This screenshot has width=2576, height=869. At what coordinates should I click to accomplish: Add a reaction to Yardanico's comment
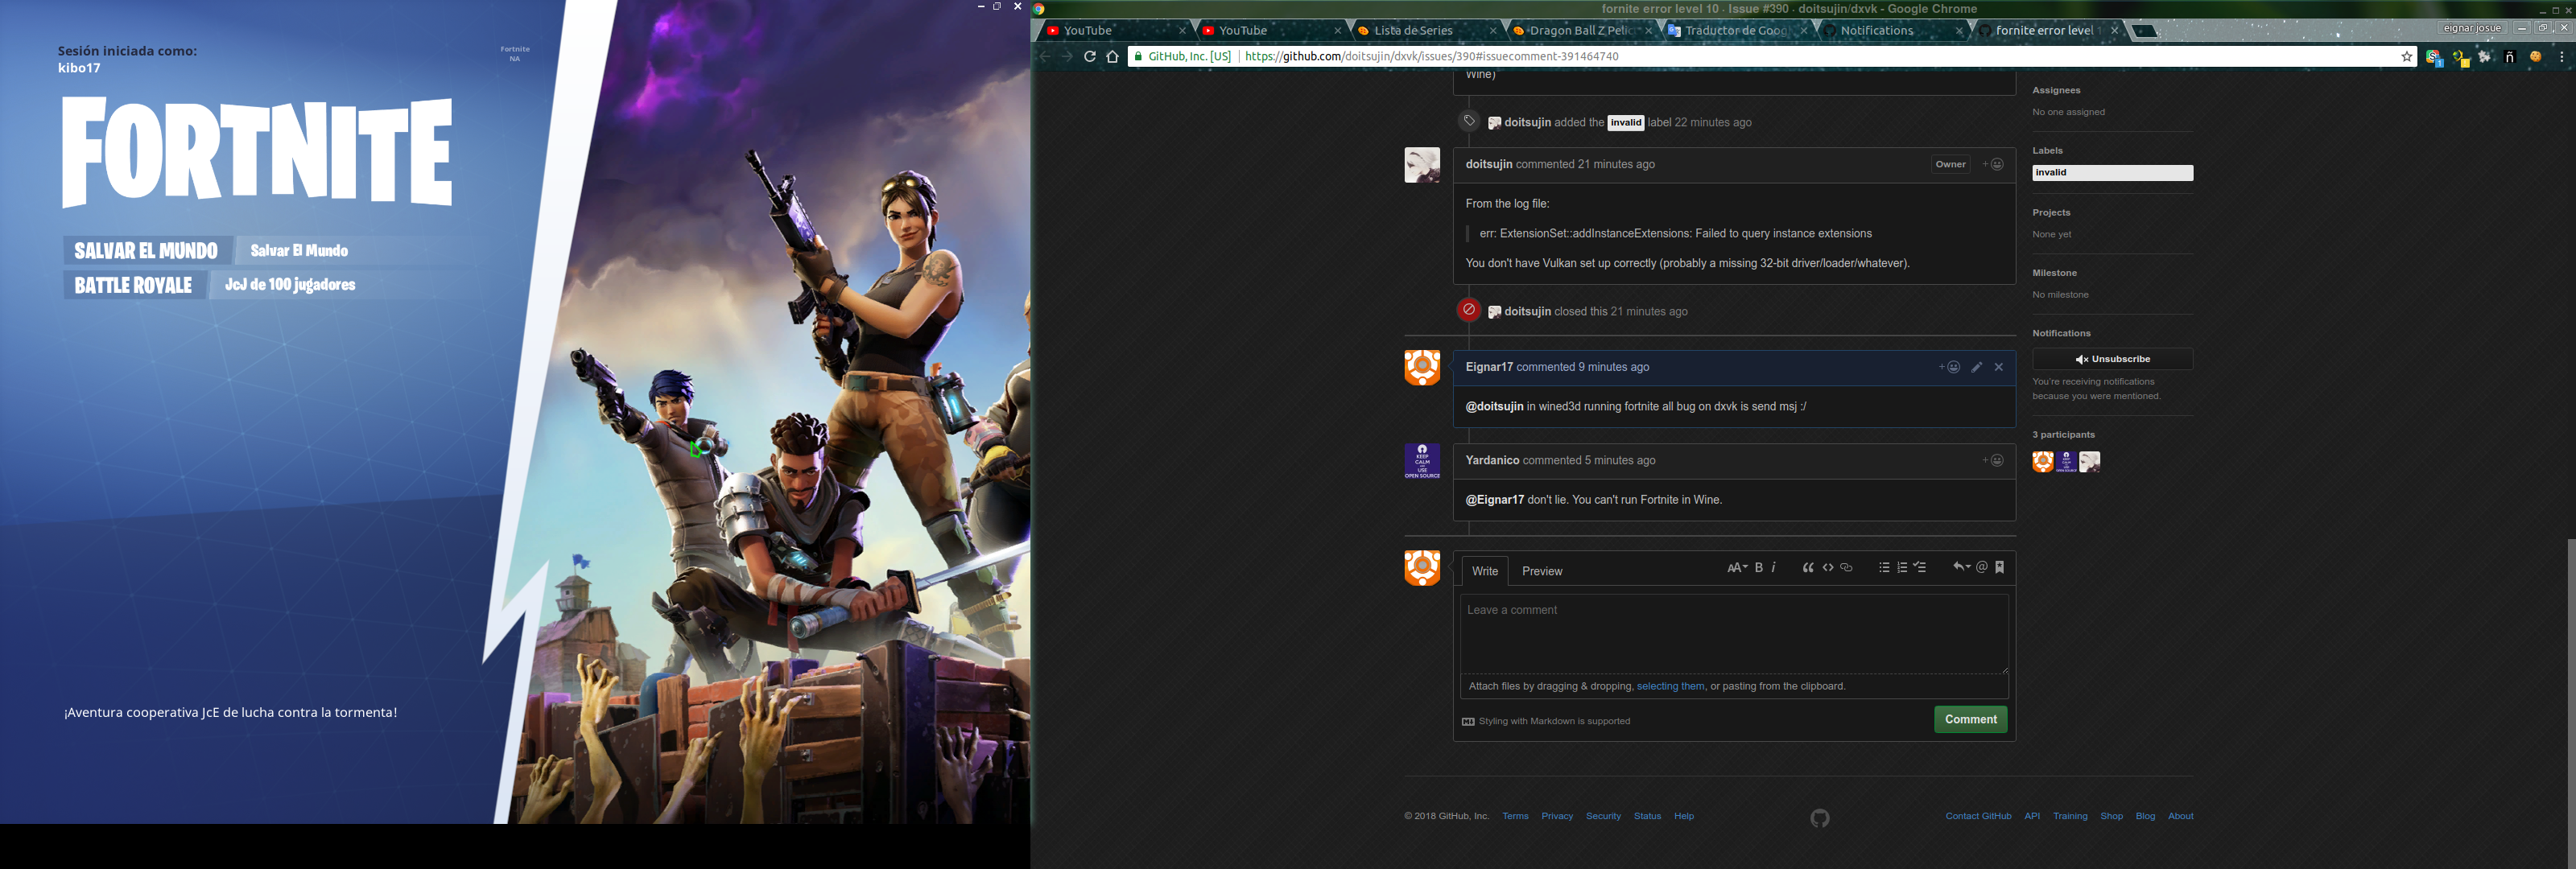tap(1993, 460)
